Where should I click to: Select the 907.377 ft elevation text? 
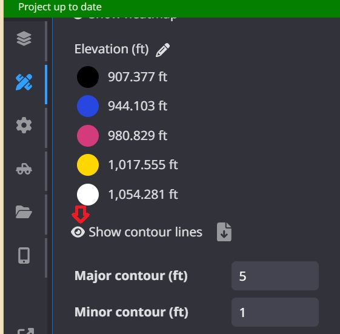pos(138,77)
